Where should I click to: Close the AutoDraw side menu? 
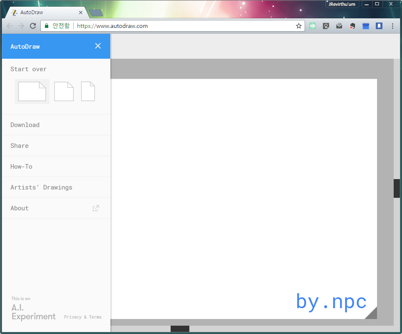[x=98, y=46]
